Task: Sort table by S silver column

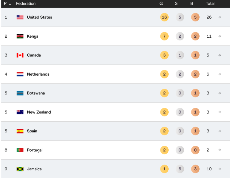Action: [x=176, y=3]
